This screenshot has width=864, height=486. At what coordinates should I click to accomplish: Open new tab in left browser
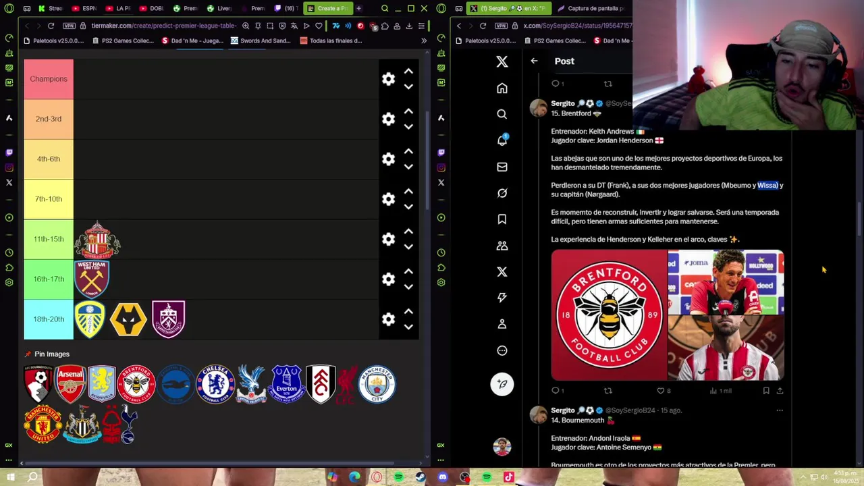click(358, 9)
